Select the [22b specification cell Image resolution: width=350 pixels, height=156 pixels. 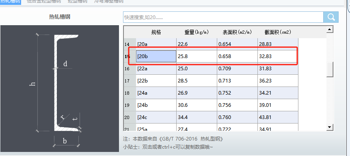[156, 80]
